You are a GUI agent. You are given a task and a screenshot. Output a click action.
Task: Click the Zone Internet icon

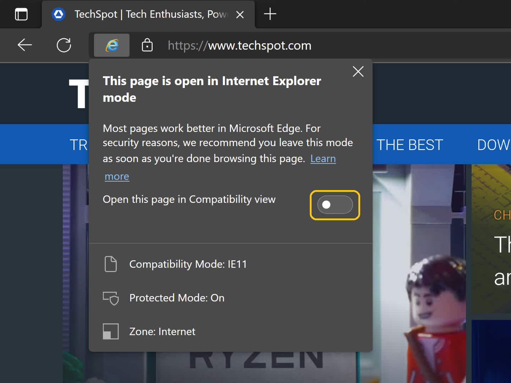tap(111, 331)
